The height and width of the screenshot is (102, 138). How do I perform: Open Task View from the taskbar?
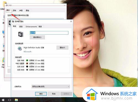[9, 100]
